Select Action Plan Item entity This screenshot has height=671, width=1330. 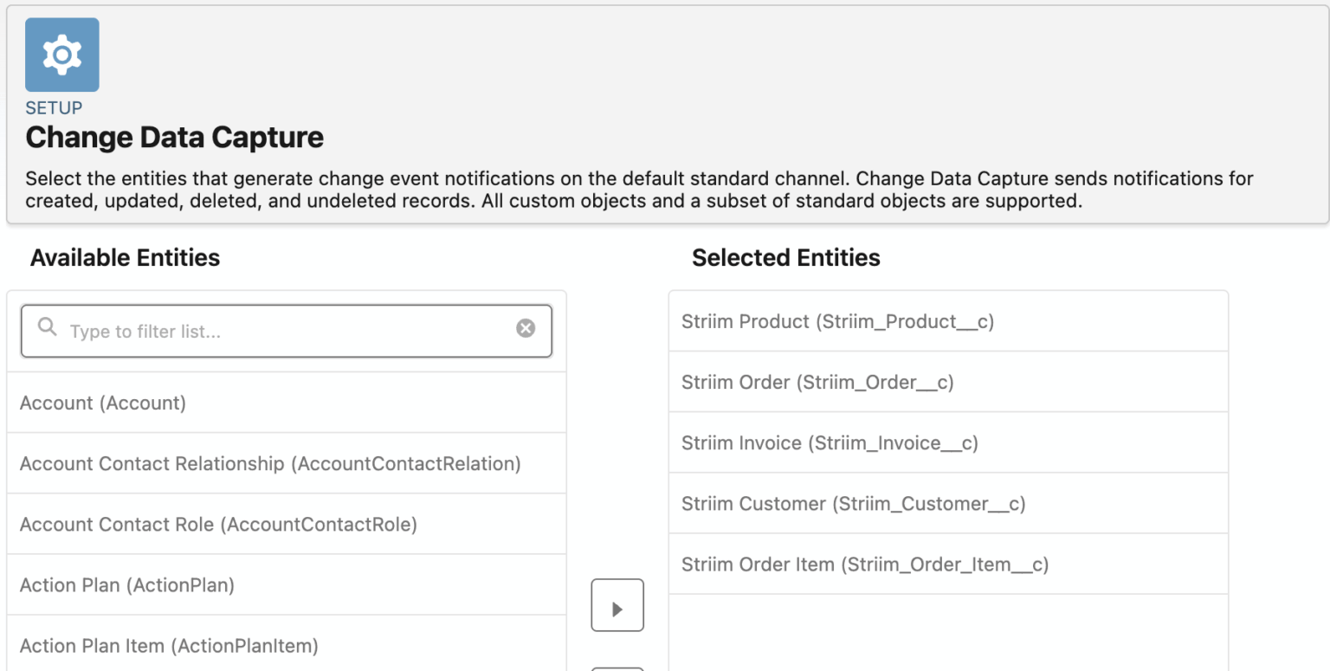169,645
